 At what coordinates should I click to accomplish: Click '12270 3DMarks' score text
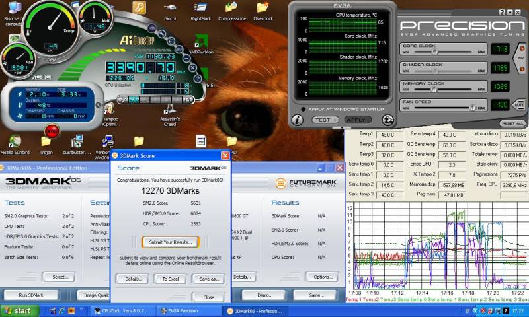click(x=171, y=191)
